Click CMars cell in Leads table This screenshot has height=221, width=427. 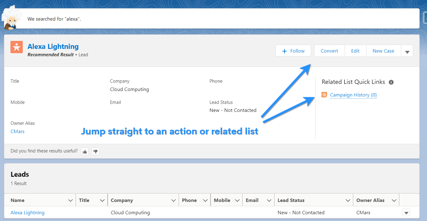point(363,212)
